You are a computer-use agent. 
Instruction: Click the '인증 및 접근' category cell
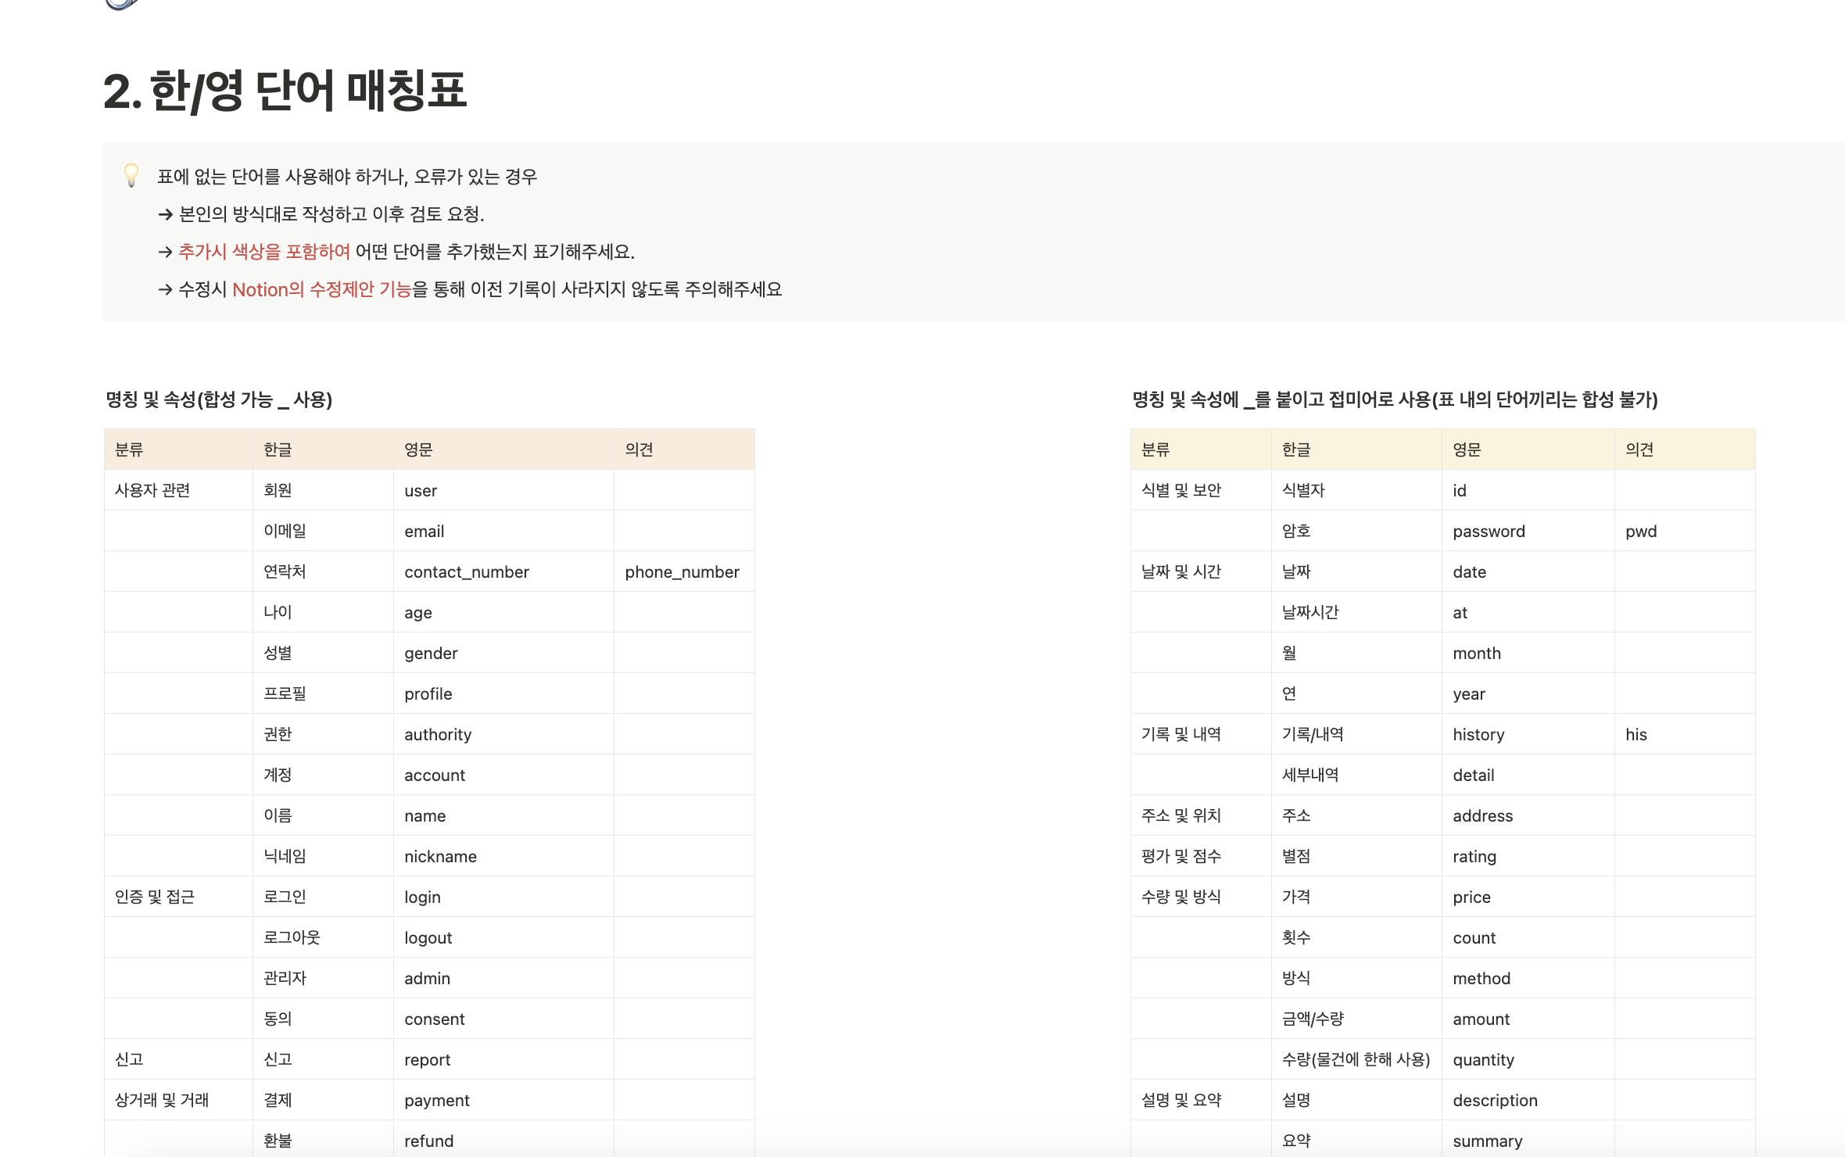coord(155,897)
